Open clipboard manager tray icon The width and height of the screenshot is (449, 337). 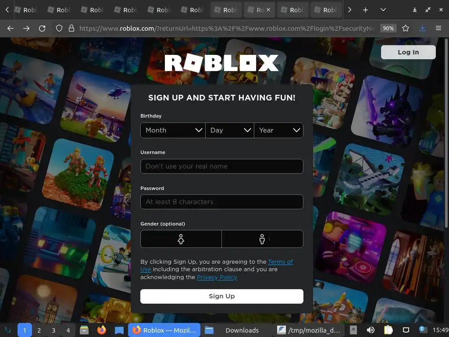tap(388, 330)
